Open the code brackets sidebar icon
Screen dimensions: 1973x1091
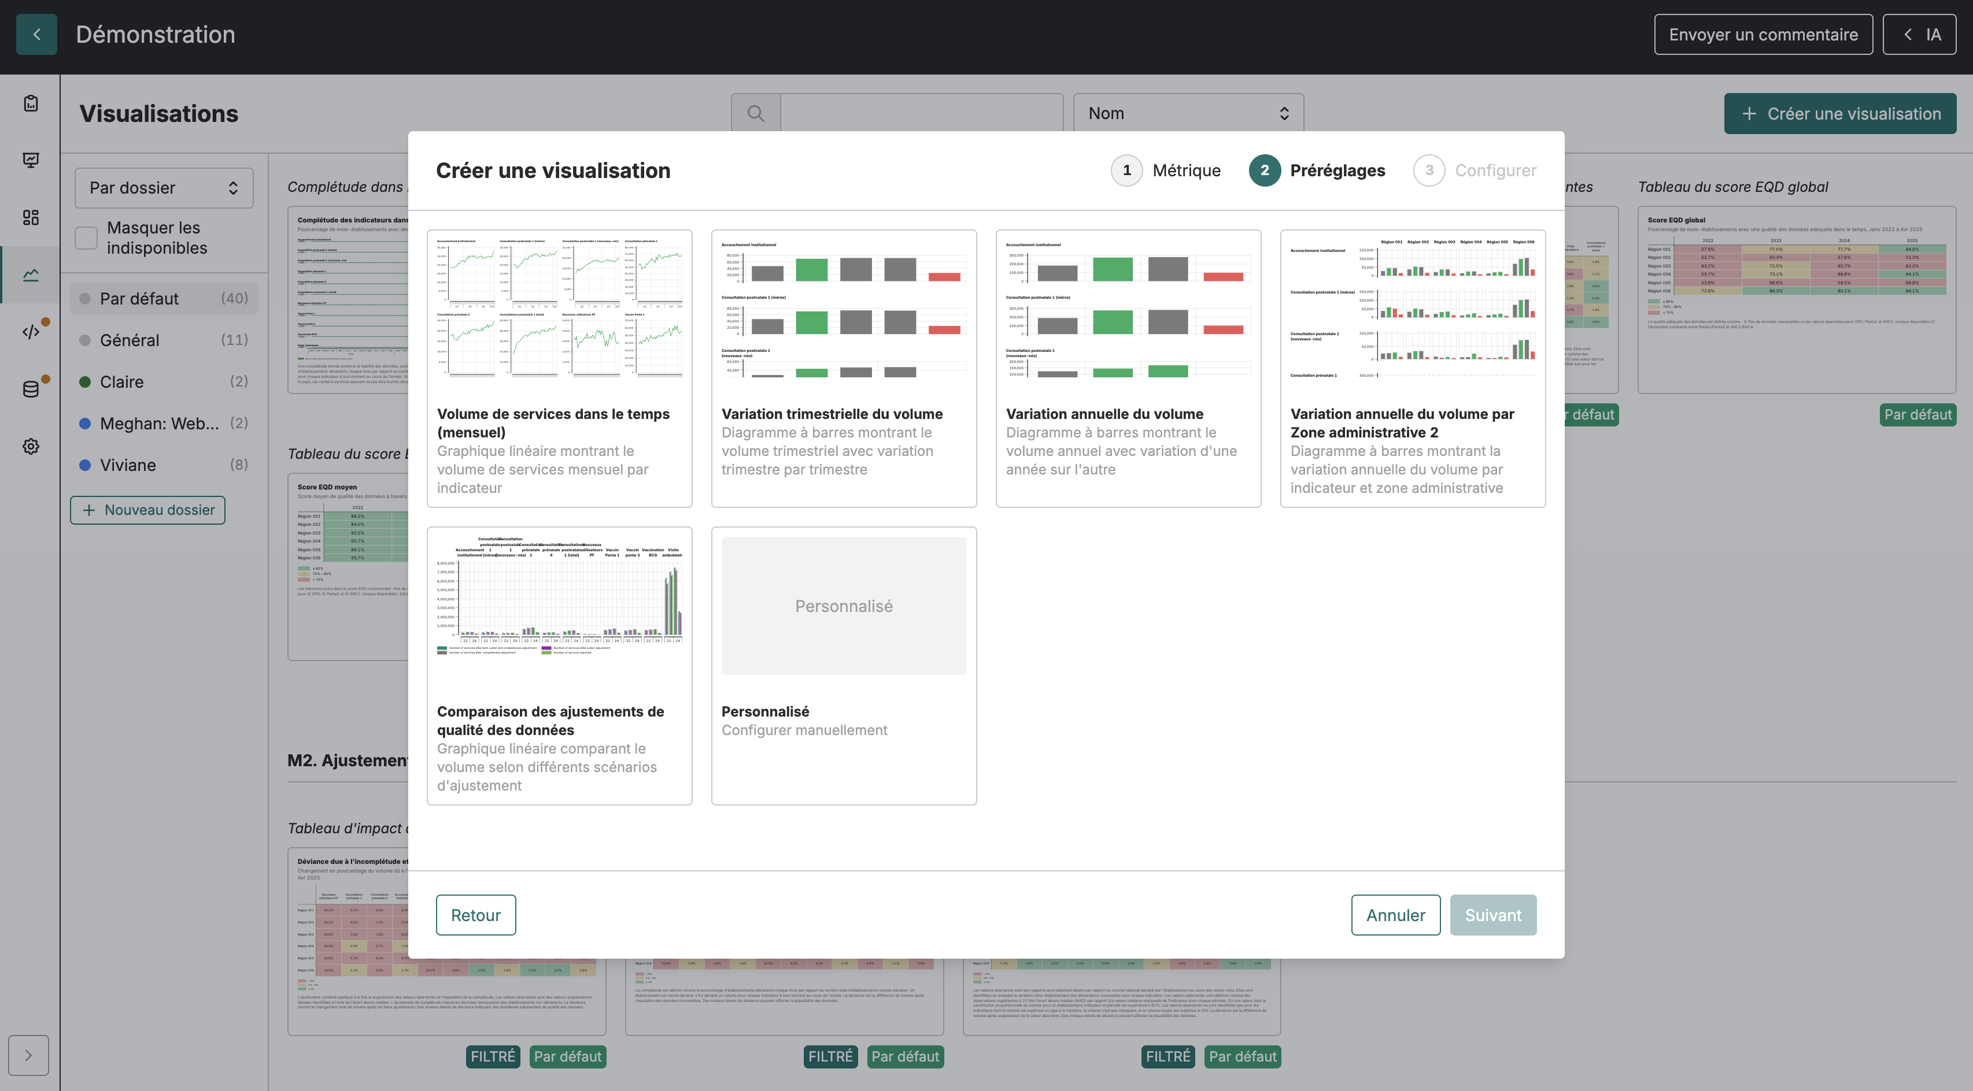(x=31, y=332)
